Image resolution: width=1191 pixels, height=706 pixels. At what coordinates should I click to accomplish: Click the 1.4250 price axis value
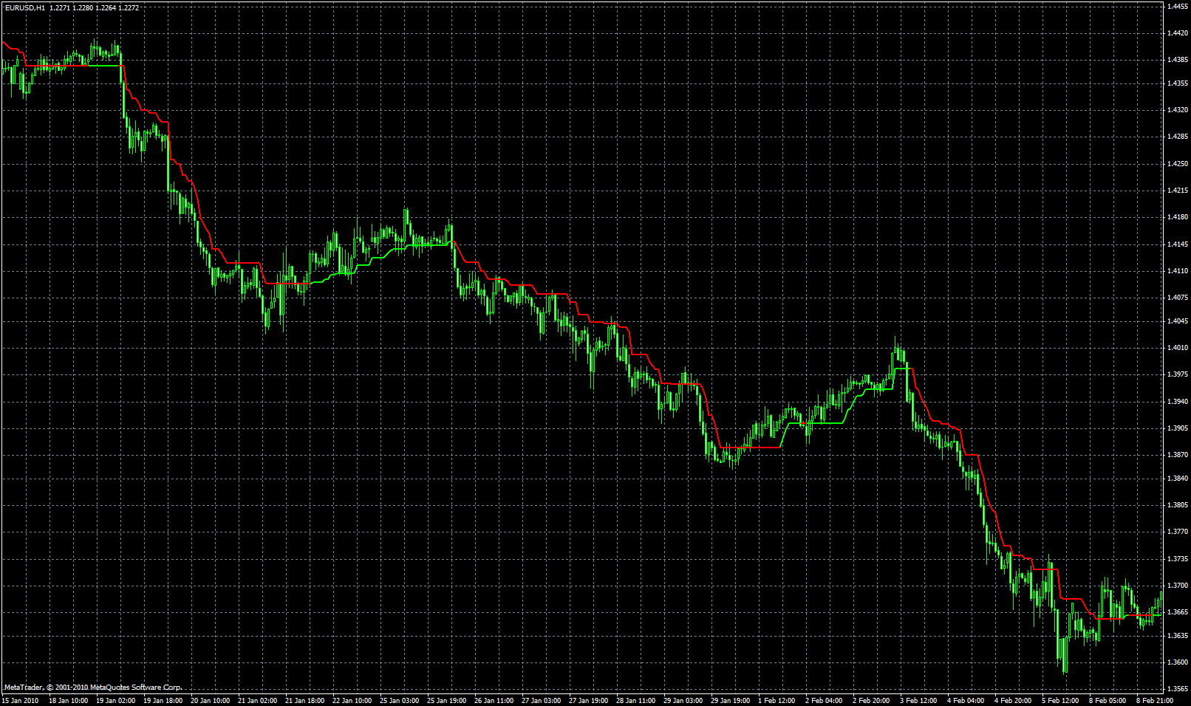coord(1178,164)
